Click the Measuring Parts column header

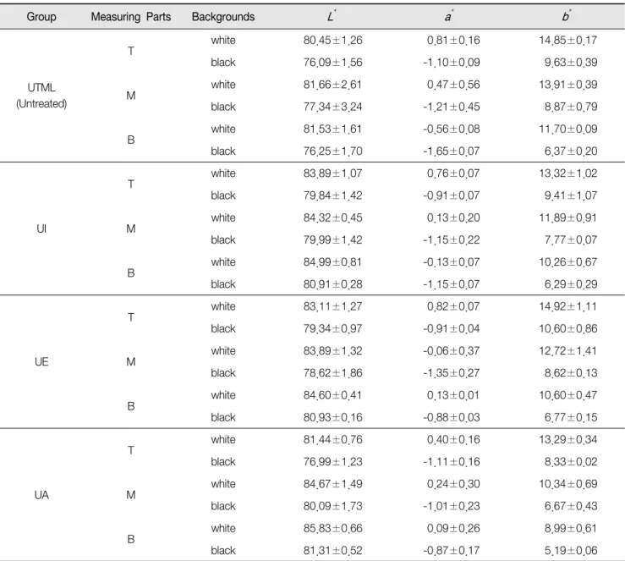(131, 17)
